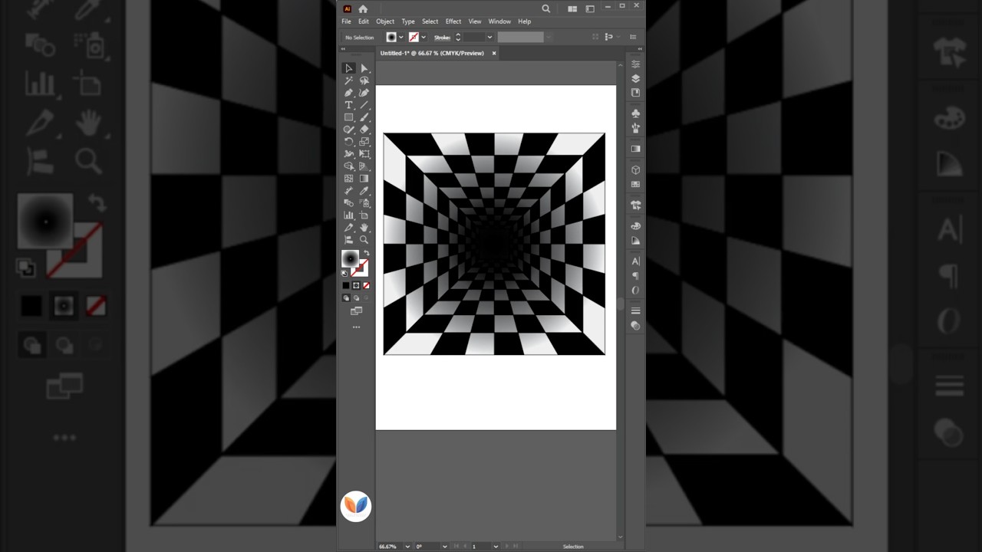Pick the Width tool
The image size is (982, 552).
point(348,154)
